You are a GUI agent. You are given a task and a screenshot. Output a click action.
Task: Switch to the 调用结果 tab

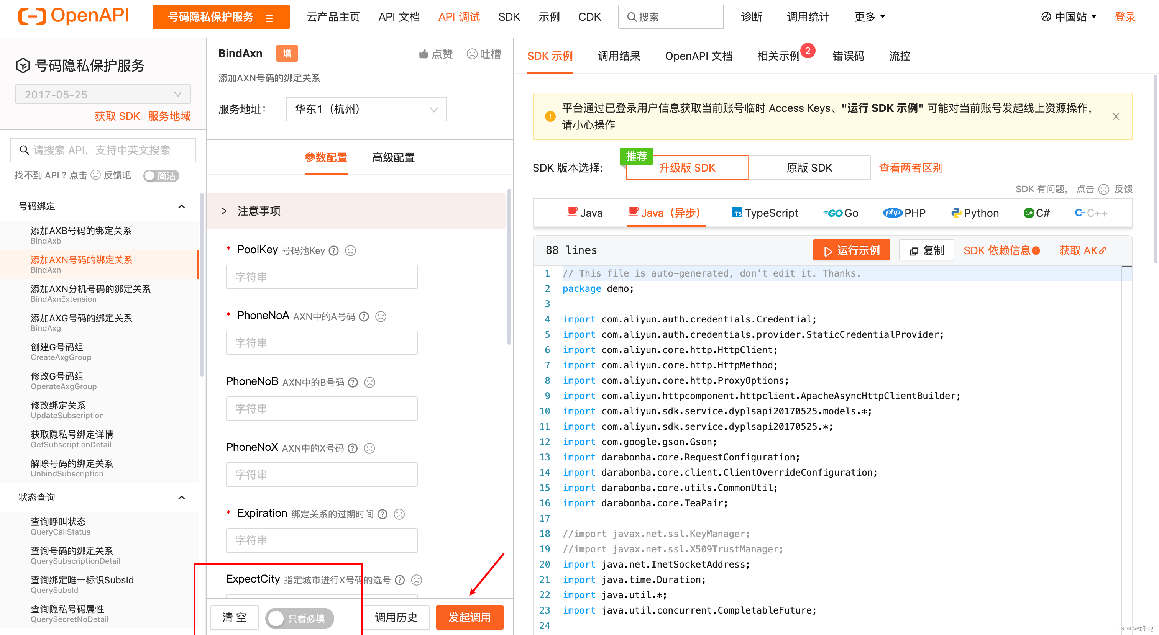click(x=619, y=56)
